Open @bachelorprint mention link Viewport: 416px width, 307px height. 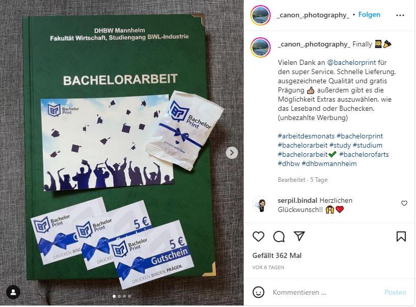tap(351, 62)
